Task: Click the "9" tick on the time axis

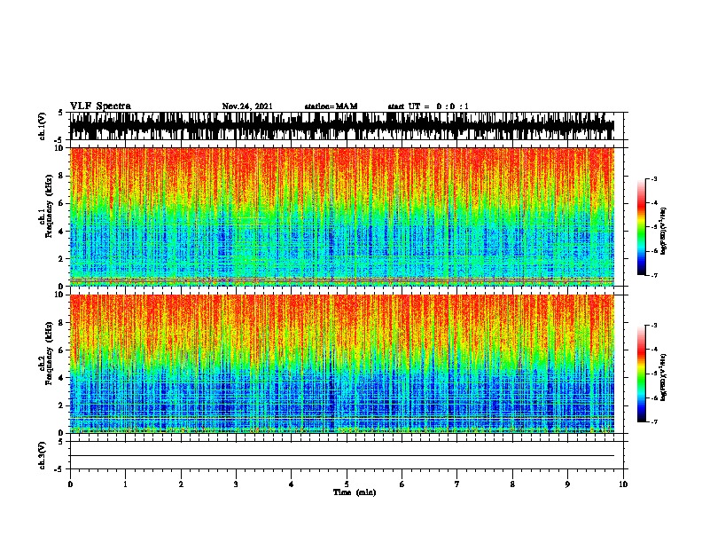Action: click(x=567, y=484)
